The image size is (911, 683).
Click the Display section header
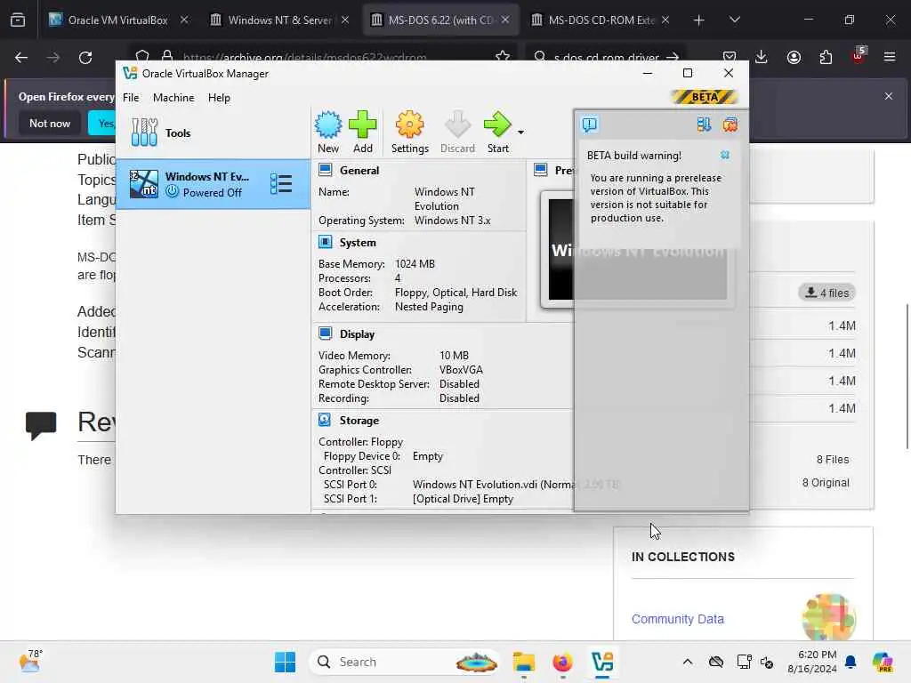(357, 334)
